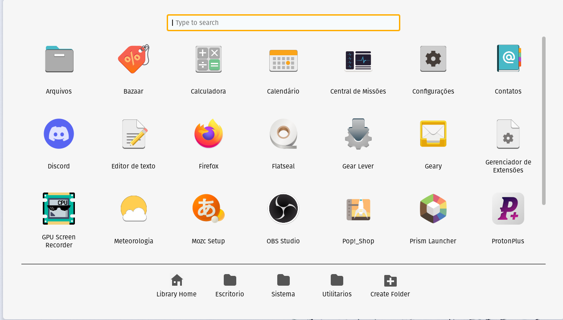
Task: Open Gear Lever app
Action: coord(358,134)
